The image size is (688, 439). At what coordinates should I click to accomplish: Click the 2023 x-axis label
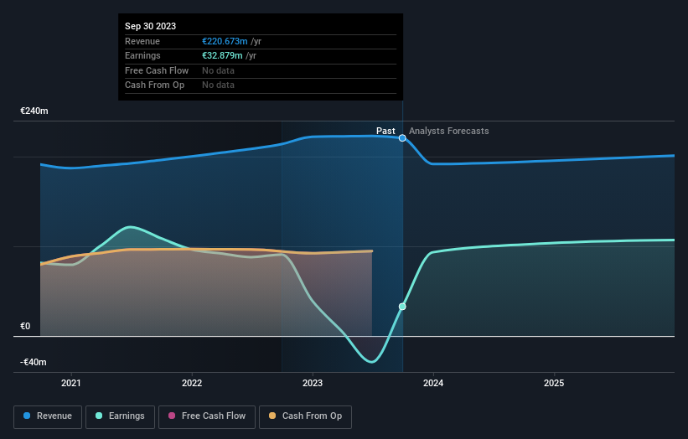(313, 384)
